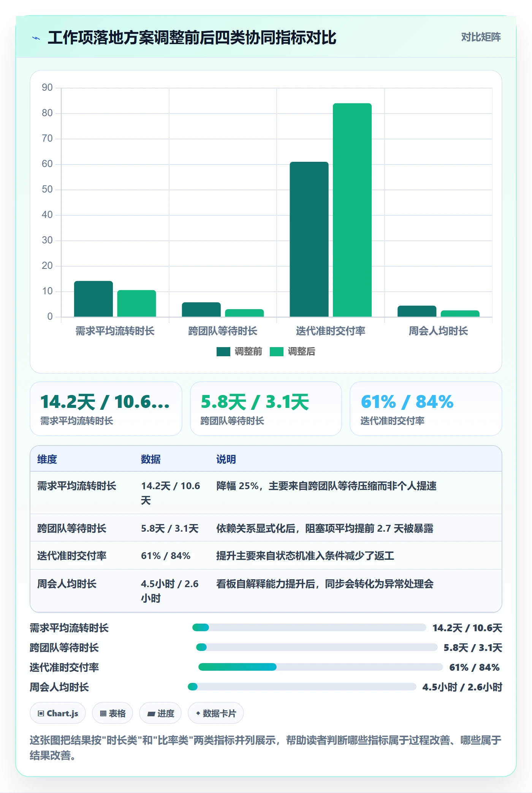Image resolution: width=532 pixels, height=793 pixels.
Task: Click table cell 4.5小时 / 2.6小时
Action: pyautogui.click(x=170, y=591)
